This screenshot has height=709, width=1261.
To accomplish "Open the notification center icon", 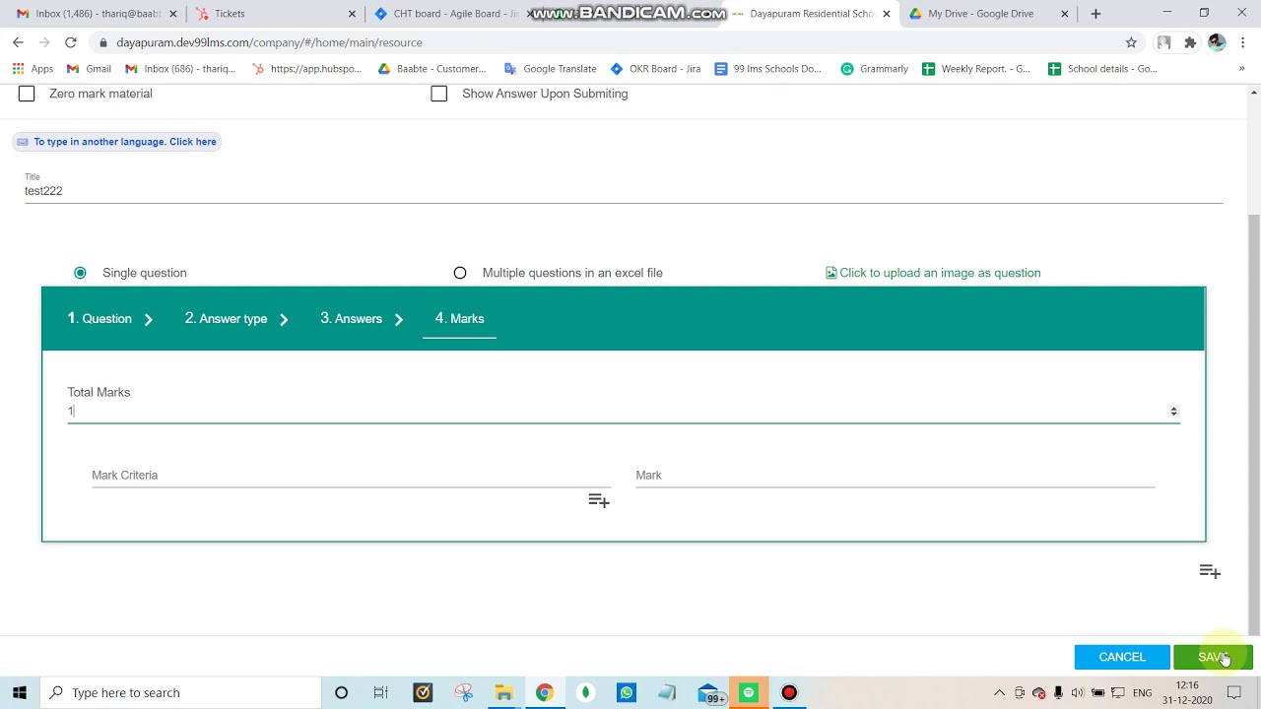I will [1233, 692].
